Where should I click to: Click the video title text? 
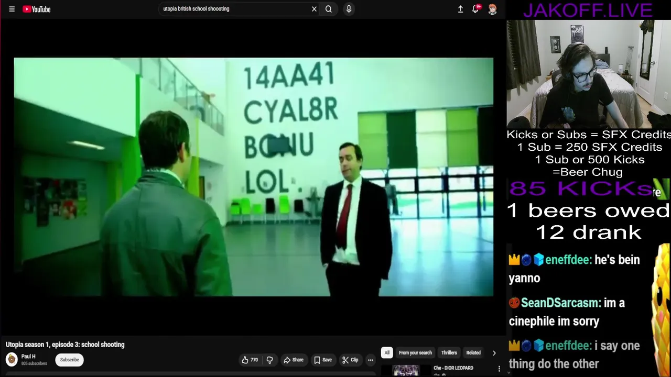pyautogui.click(x=65, y=345)
